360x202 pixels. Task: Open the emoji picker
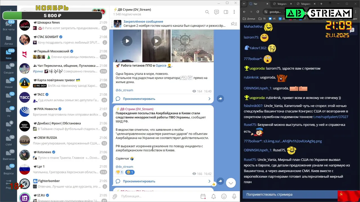(x=224, y=196)
